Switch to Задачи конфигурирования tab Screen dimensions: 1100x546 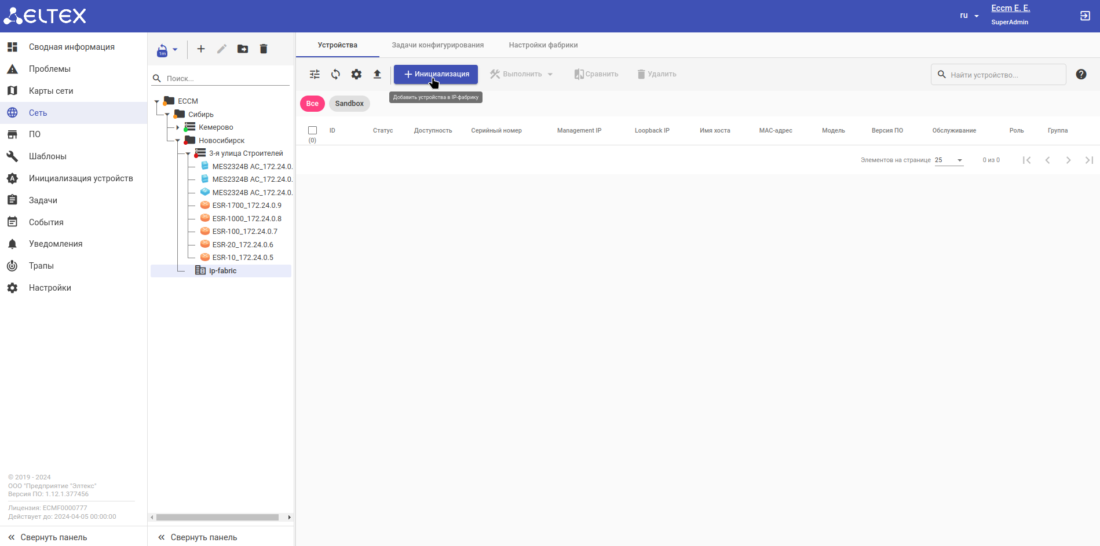438,45
